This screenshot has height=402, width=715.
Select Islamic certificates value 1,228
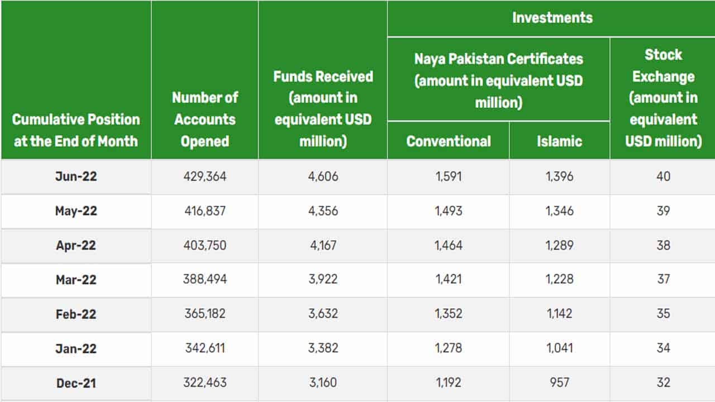coord(559,280)
